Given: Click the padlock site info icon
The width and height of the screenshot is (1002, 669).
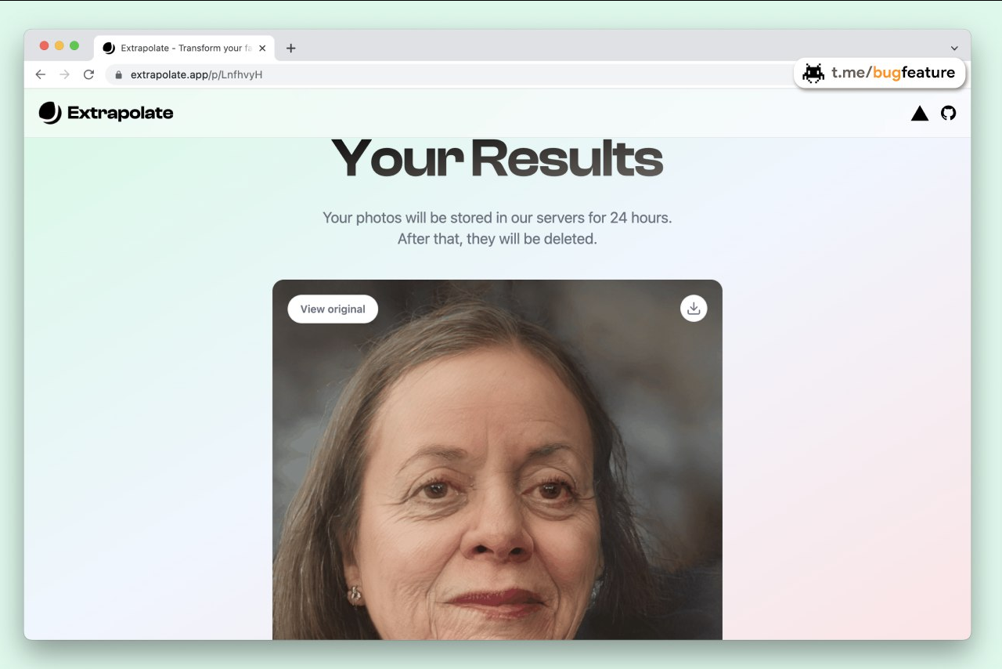Looking at the screenshot, I should pyautogui.click(x=119, y=75).
